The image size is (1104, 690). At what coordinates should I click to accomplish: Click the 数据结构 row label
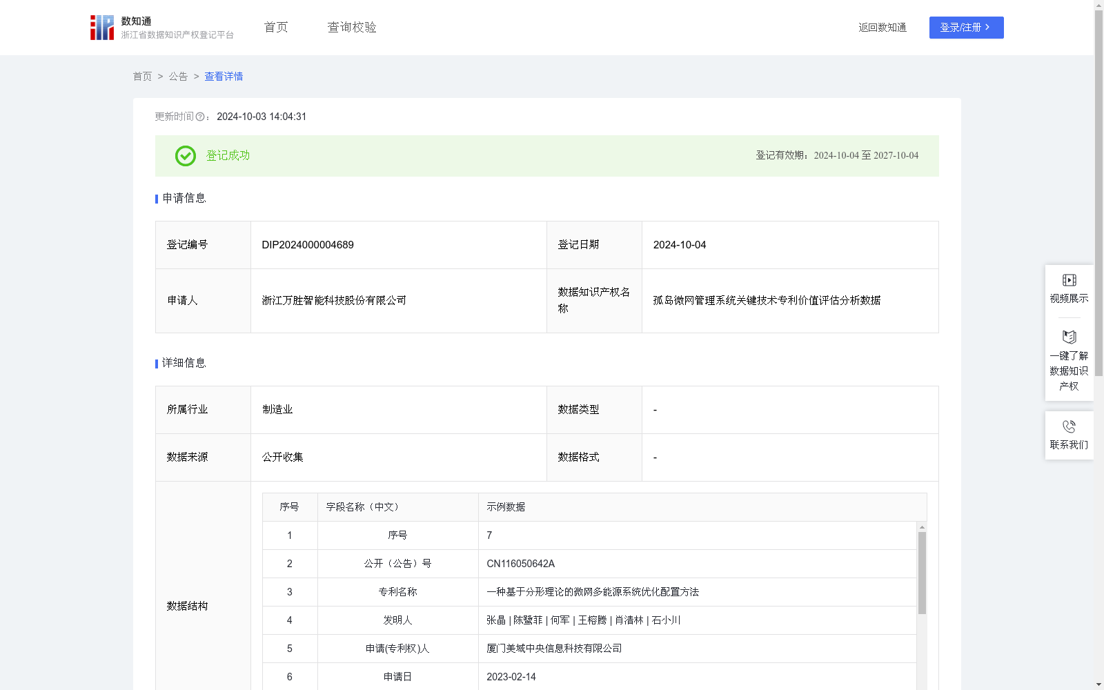[187, 607]
